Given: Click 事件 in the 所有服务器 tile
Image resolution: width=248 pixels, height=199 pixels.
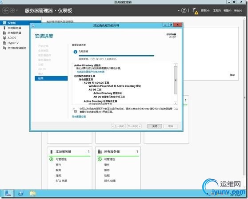Looking at the screenshot, I should tap(107, 165).
